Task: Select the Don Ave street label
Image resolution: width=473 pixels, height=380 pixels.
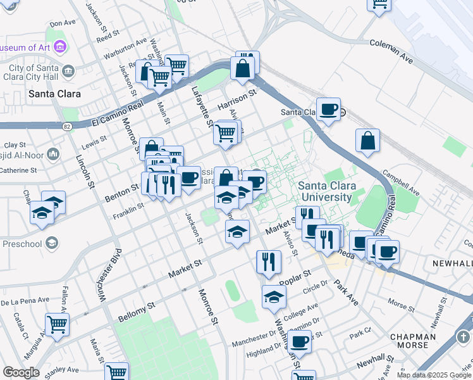Action: 63,23
